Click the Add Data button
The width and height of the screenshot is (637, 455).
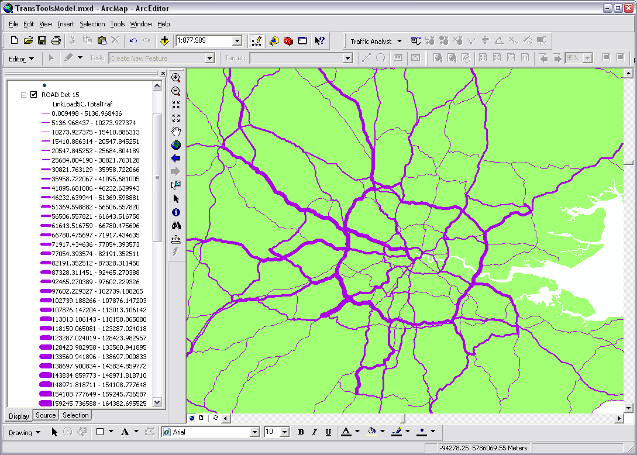pyautogui.click(x=164, y=40)
